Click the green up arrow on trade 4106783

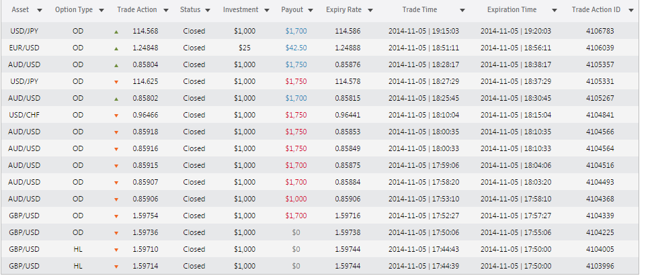click(116, 32)
